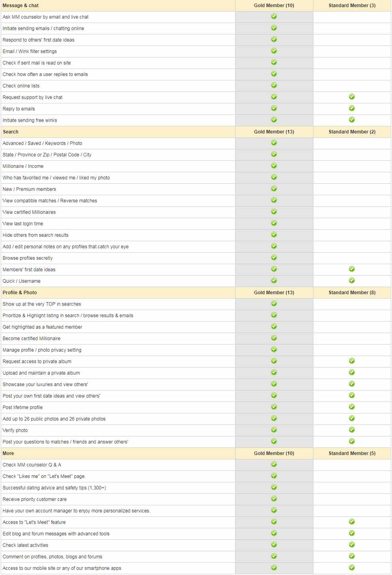The width and height of the screenshot is (392, 575).
Task: Click "Standard Member (5)" header in More section
Action: 352,453
